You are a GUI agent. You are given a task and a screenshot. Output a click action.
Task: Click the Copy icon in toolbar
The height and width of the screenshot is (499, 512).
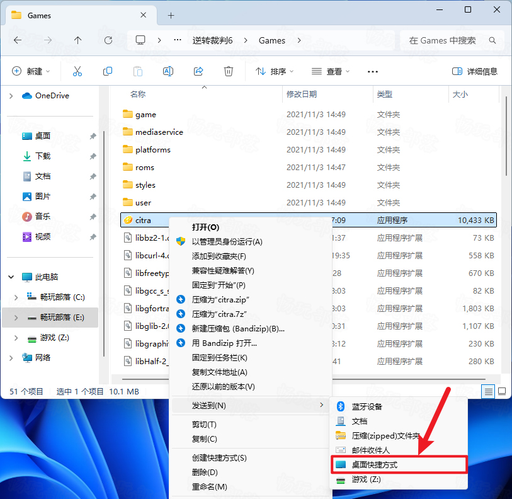(108, 71)
